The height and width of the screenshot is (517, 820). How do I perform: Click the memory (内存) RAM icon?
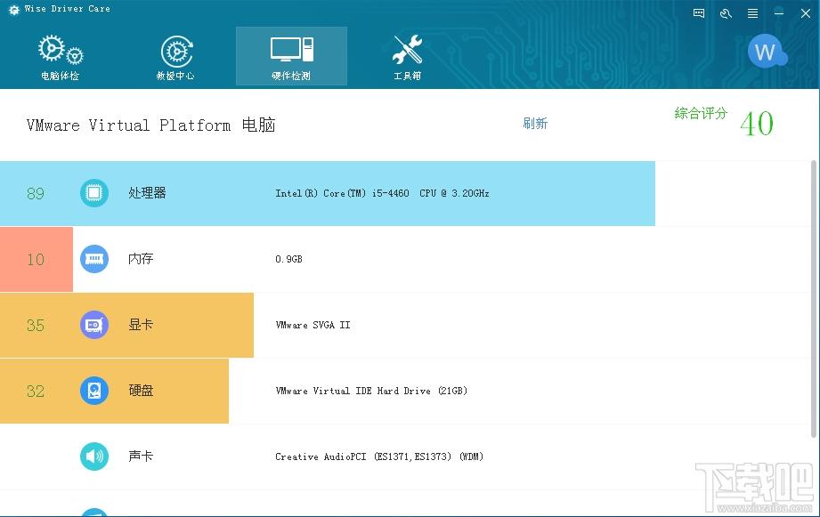pyautogui.click(x=94, y=259)
